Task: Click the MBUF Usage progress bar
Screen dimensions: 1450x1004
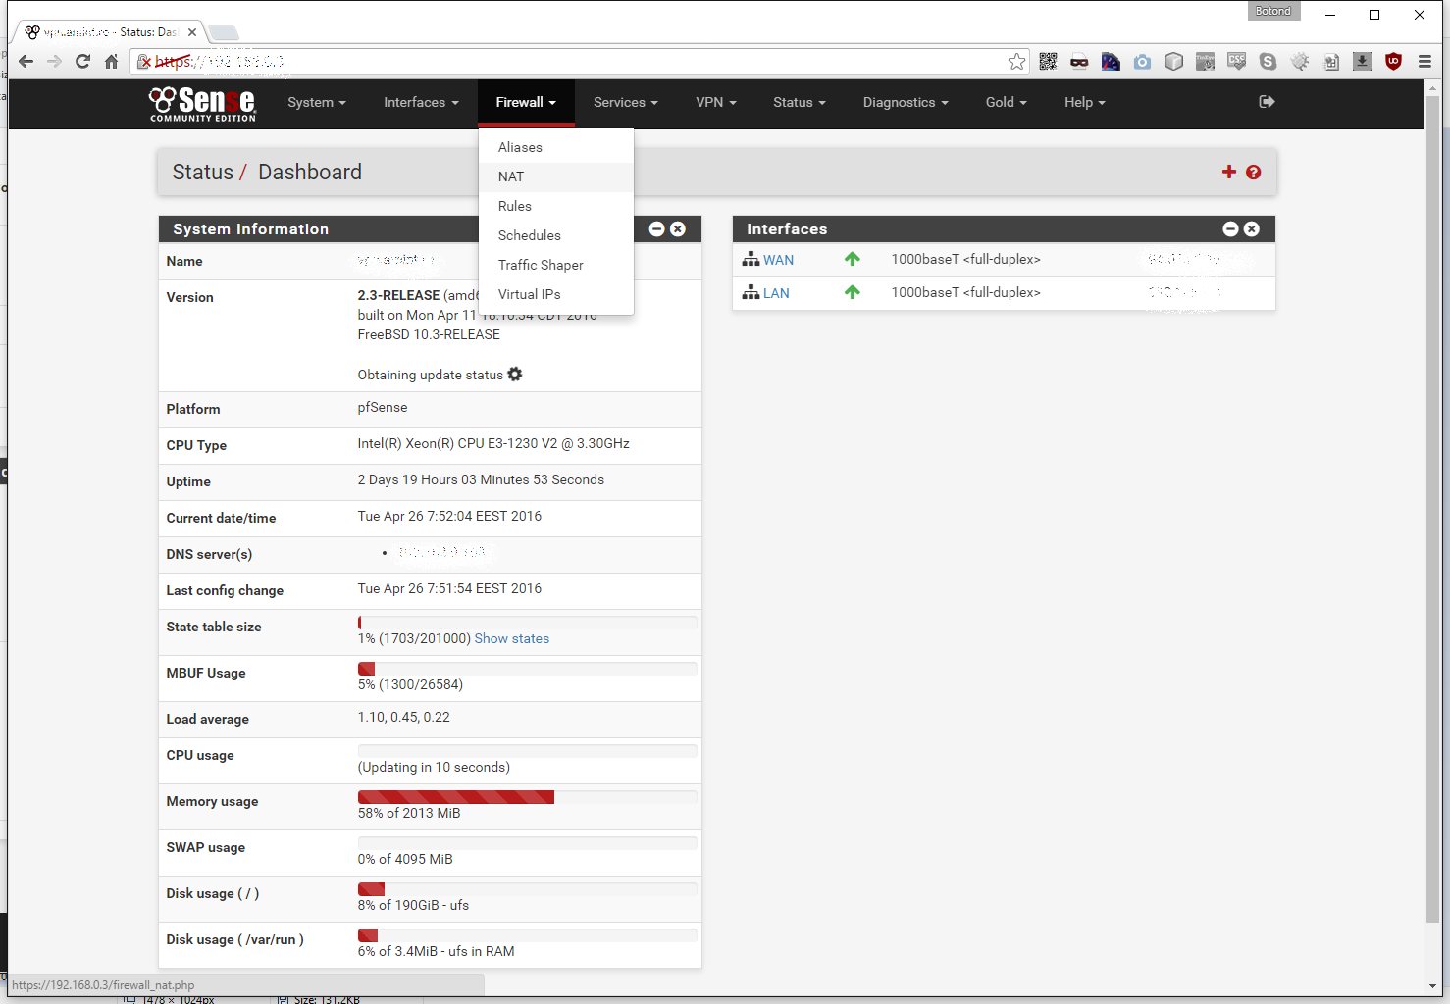Action: click(528, 669)
